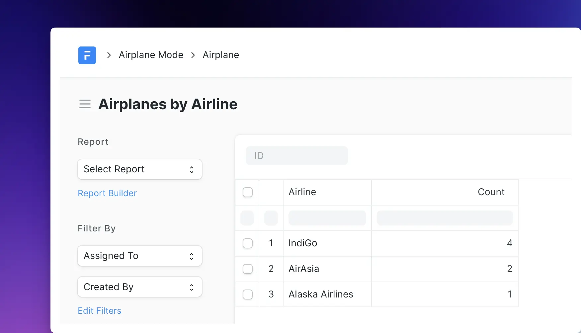Viewport: 581px width, 333px height.
Task: Click the Airline column header
Action: [x=327, y=192]
